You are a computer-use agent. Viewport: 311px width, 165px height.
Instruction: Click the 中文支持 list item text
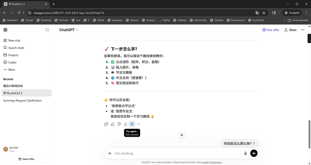click(131, 78)
